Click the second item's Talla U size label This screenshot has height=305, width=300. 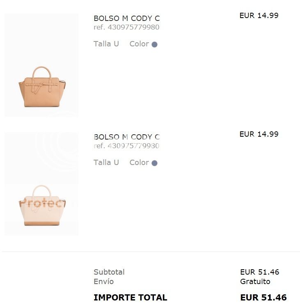(106, 163)
